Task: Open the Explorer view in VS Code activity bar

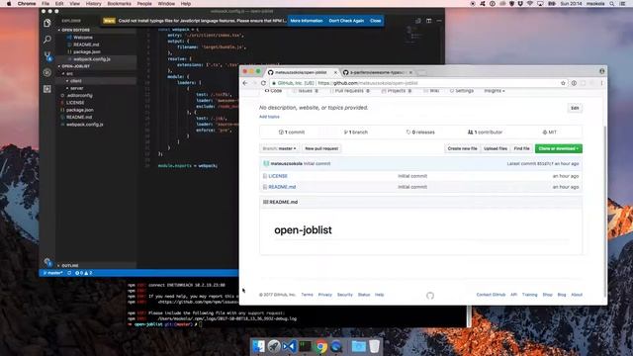Action: [x=47, y=23]
